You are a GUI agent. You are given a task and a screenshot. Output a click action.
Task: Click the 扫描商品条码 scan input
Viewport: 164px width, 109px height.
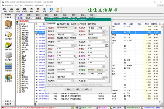(x=37, y=21)
